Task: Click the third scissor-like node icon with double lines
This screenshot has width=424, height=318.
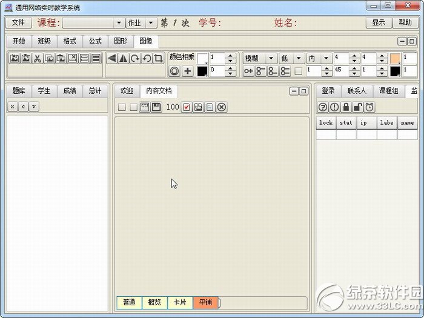Action: coord(285,71)
